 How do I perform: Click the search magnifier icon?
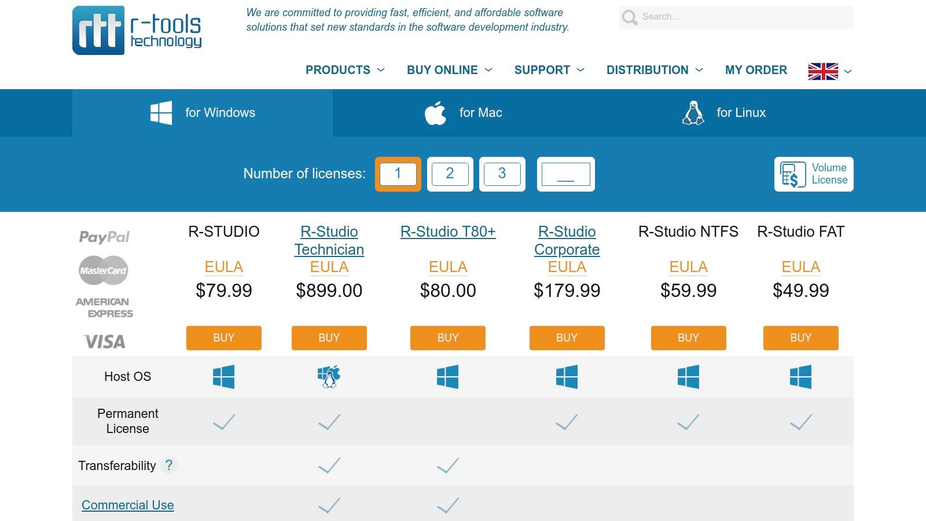630,17
